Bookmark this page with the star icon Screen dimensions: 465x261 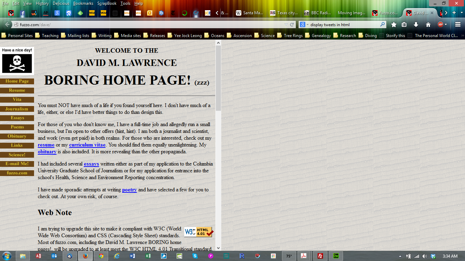pyautogui.click(x=394, y=25)
